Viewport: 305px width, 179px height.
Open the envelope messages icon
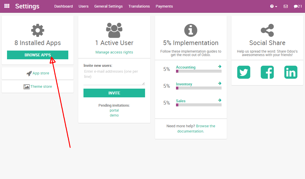click(x=285, y=6)
